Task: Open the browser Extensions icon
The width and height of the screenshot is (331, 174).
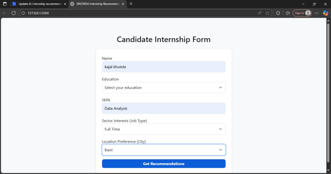Action: click(x=278, y=13)
